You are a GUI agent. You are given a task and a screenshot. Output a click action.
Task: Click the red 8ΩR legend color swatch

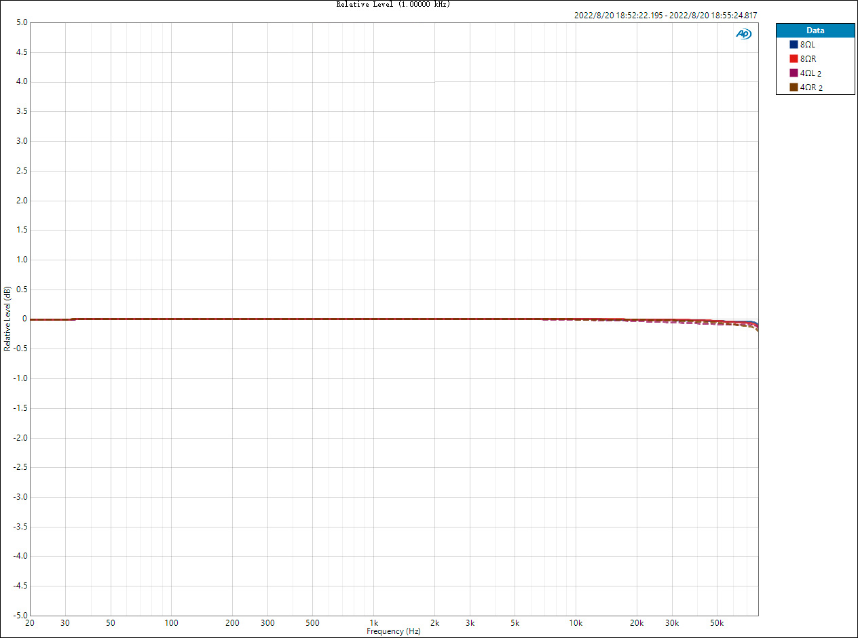click(x=793, y=58)
